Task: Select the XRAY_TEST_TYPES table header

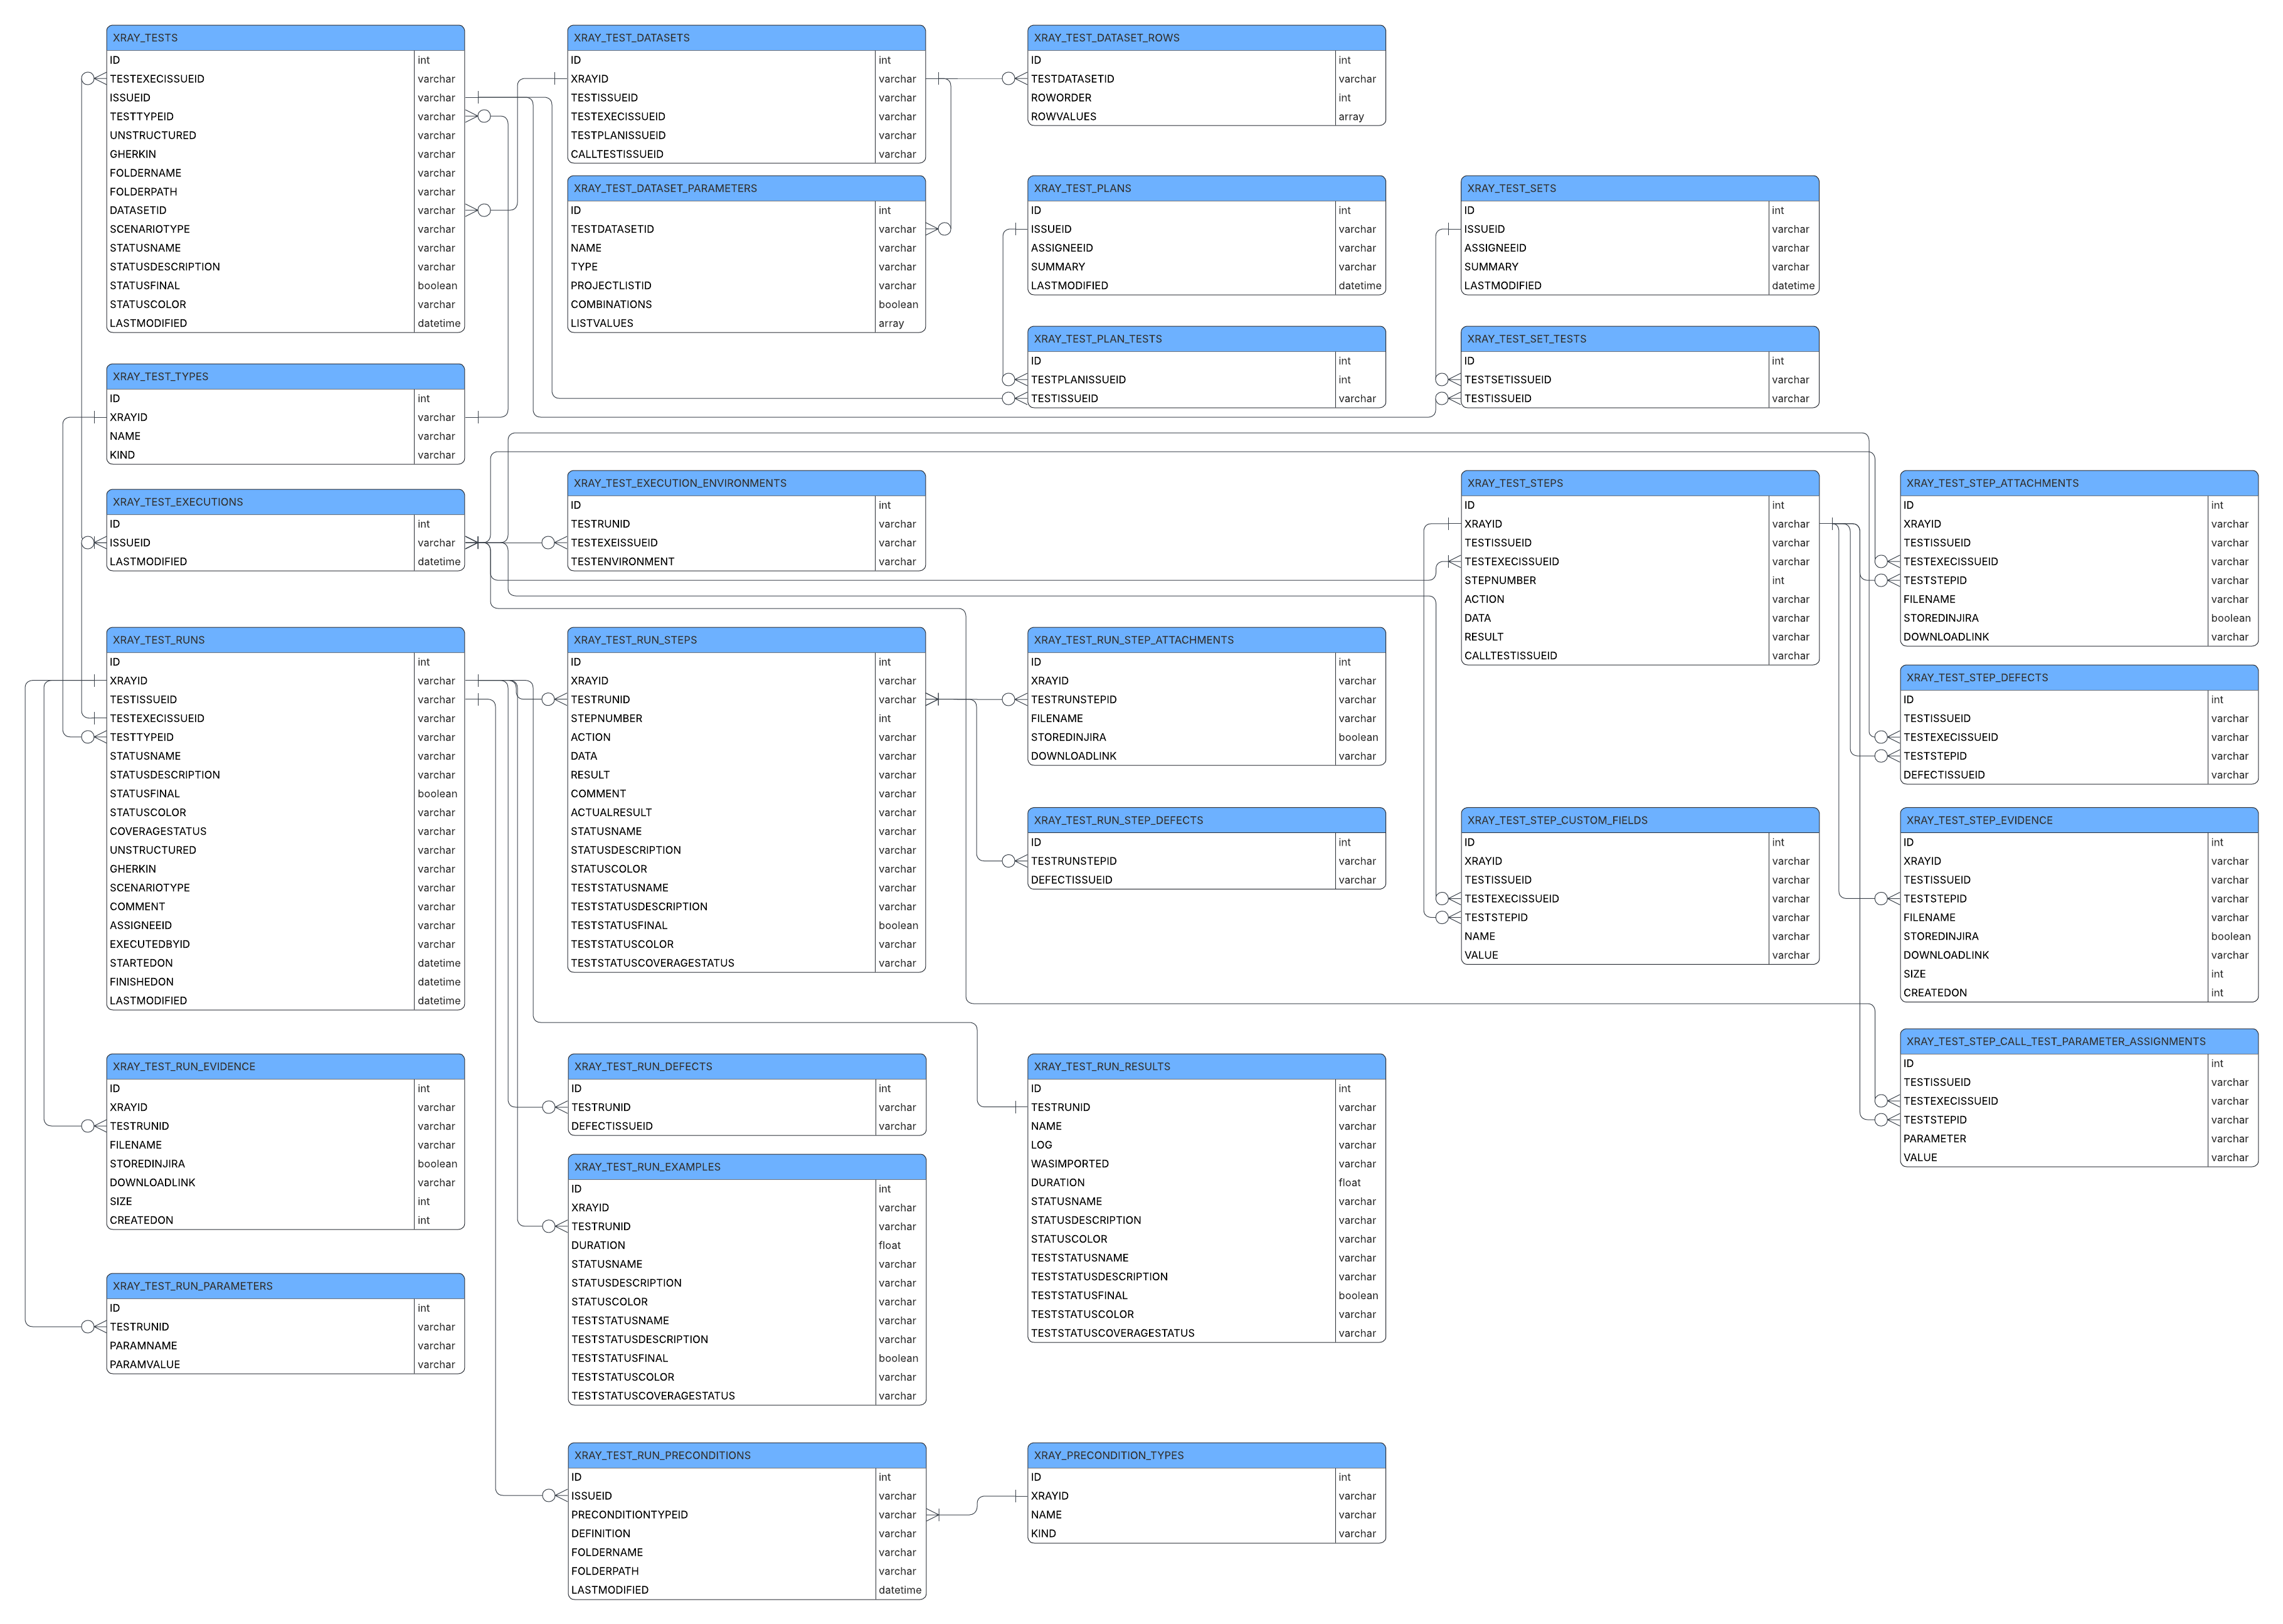Action: (285, 376)
